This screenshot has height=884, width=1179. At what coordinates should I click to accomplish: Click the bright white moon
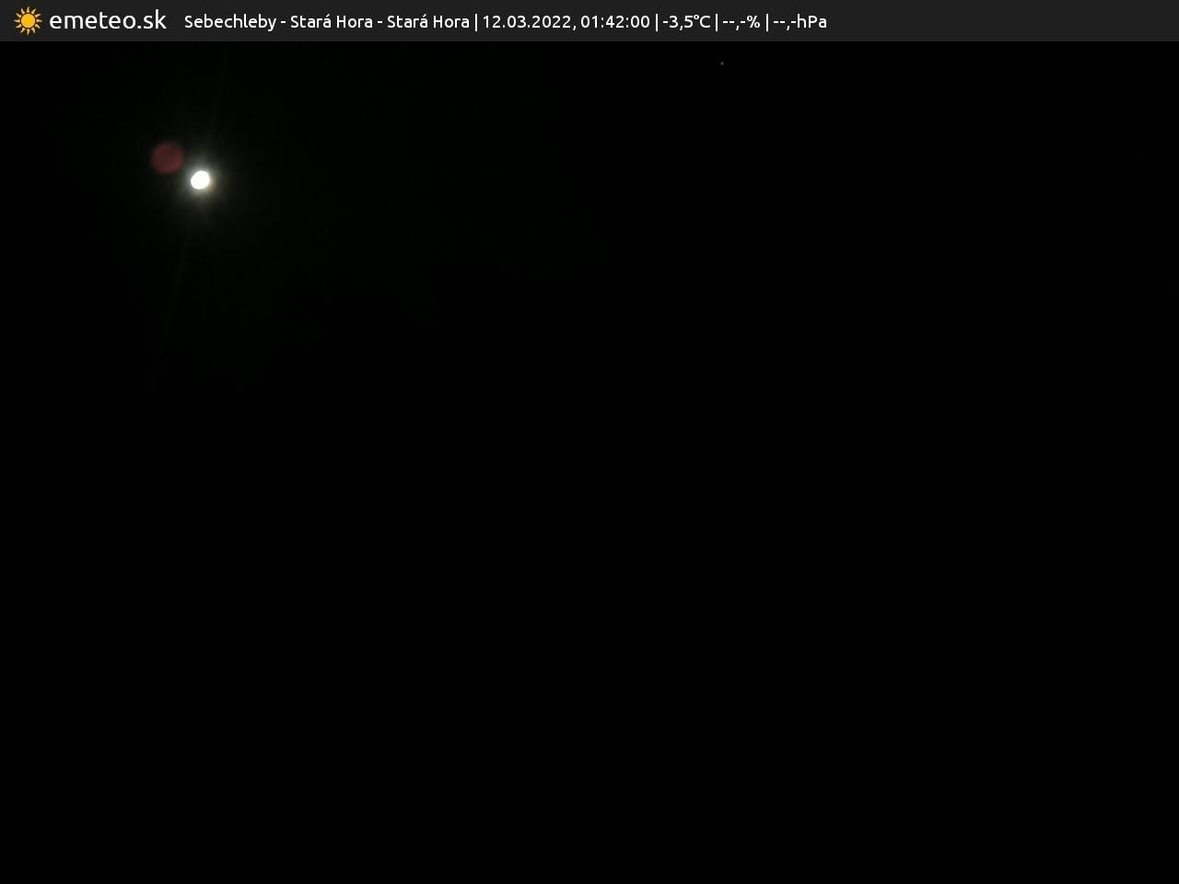click(x=200, y=180)
